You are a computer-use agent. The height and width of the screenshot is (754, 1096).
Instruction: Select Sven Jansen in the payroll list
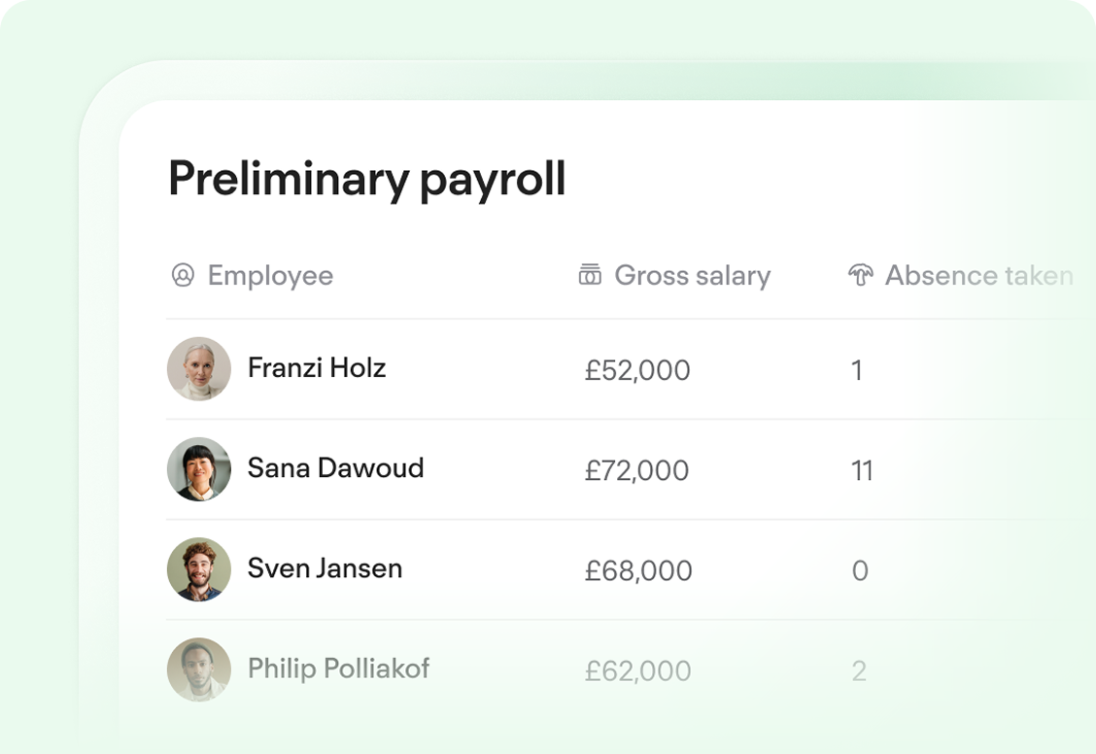coord(325,568)
